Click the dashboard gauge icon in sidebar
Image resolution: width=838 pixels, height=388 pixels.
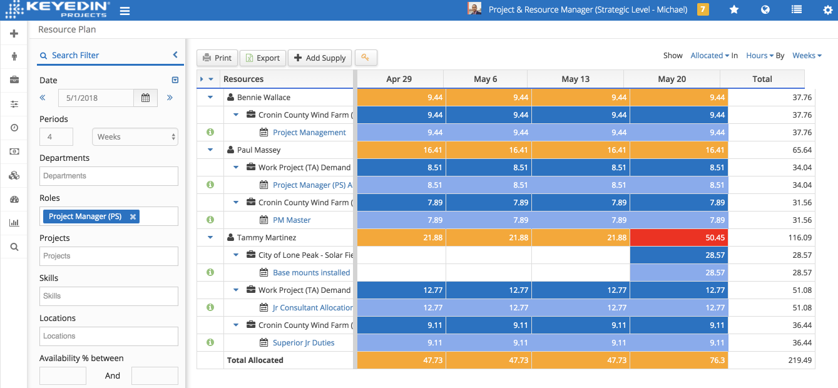coord(14,200)
